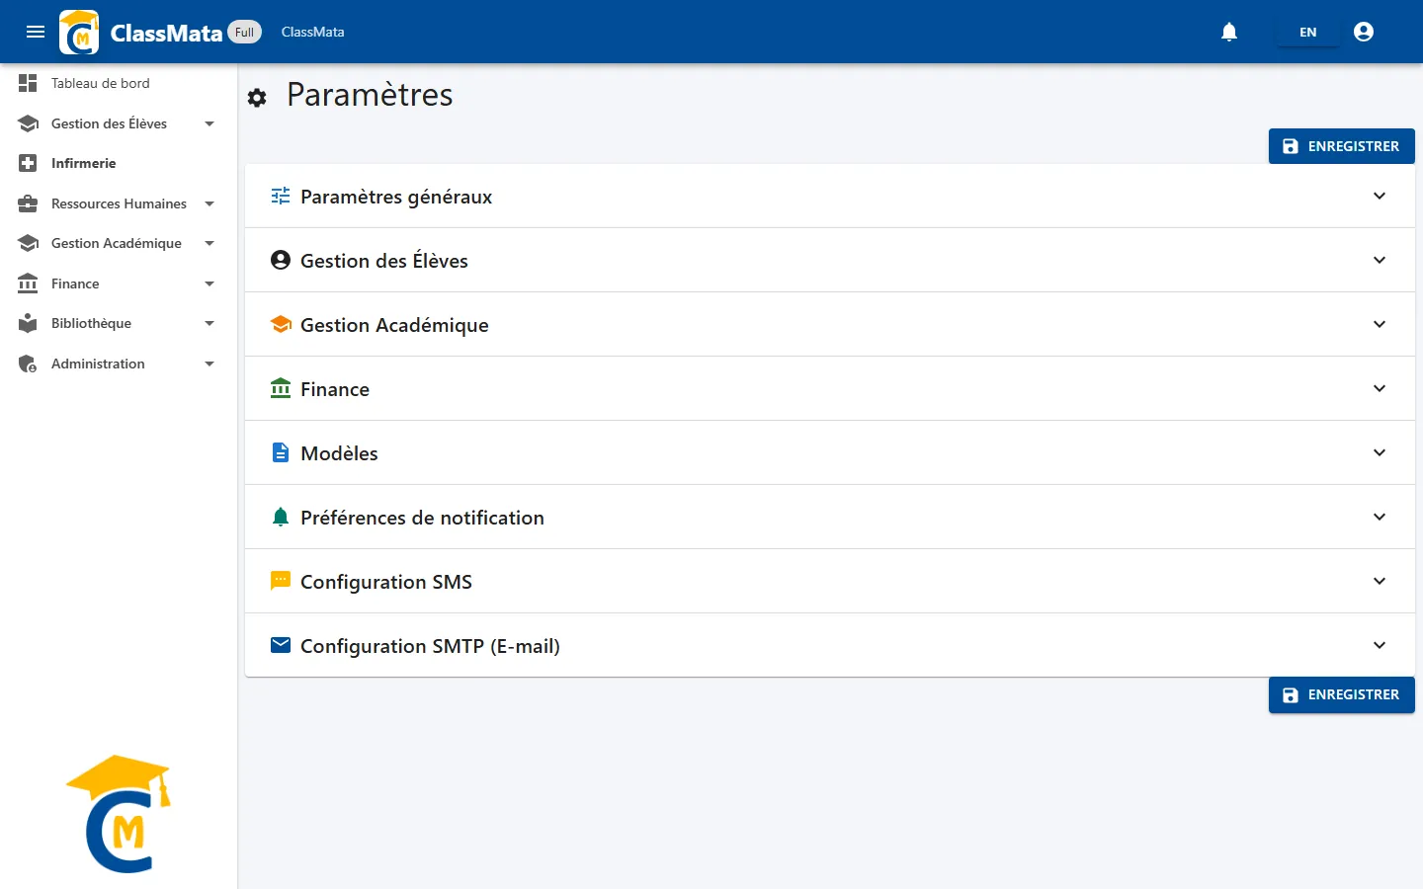Expand the Paramètres généraux section chevron
This screenshot has height=889, width=1423.
pyautogui.click(x=1380, y=196)
